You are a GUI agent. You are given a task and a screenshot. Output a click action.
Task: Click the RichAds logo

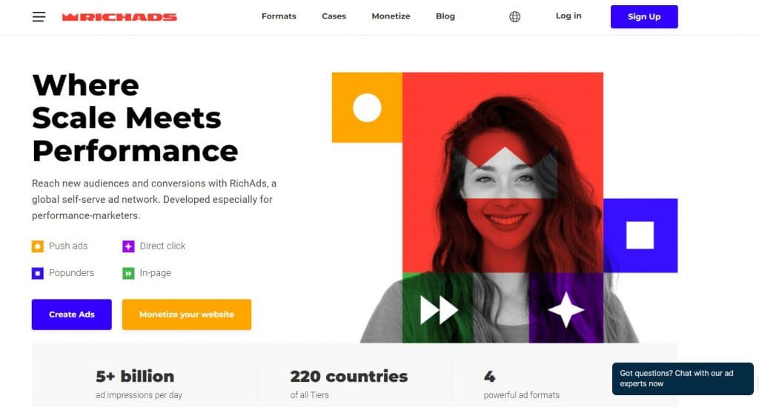click(x=119, y=18)
